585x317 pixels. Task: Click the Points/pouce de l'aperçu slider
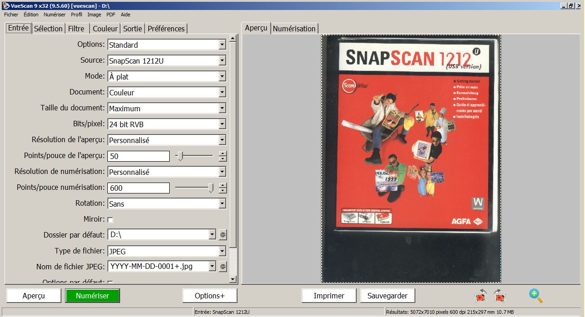point(194,156)
